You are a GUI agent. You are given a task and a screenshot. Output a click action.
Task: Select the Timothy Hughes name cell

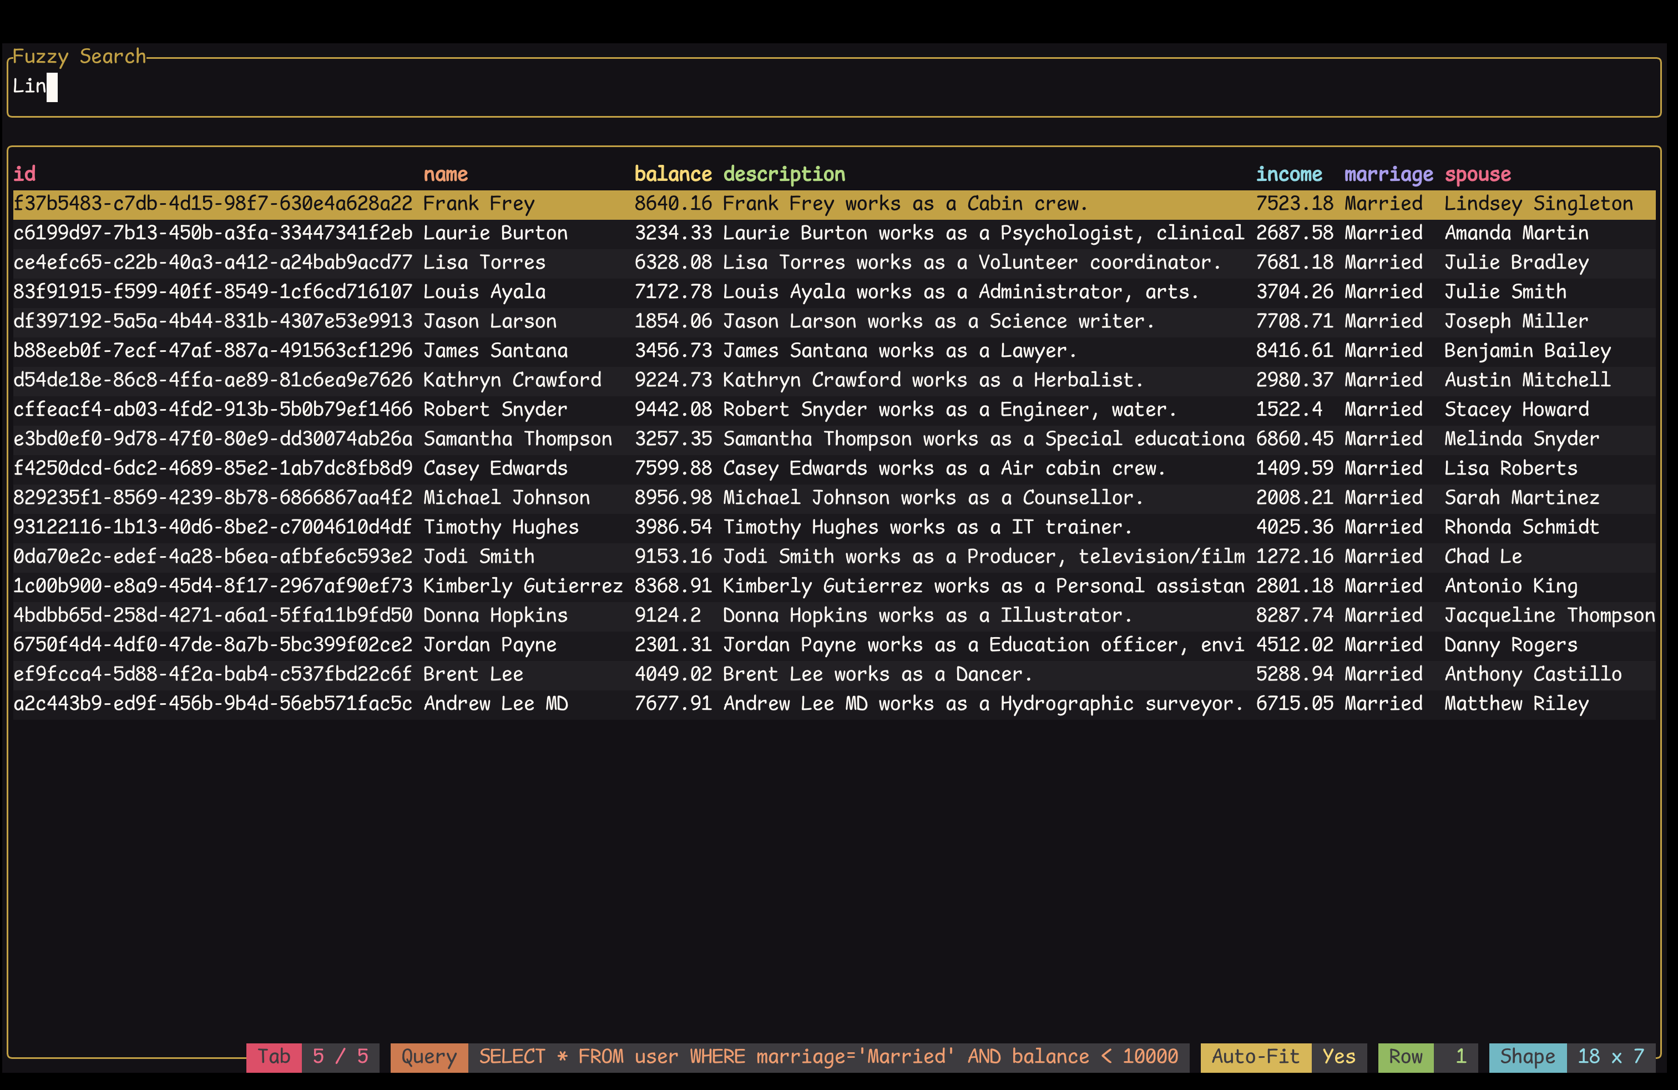pyautogui.click(x=501, y=527)
